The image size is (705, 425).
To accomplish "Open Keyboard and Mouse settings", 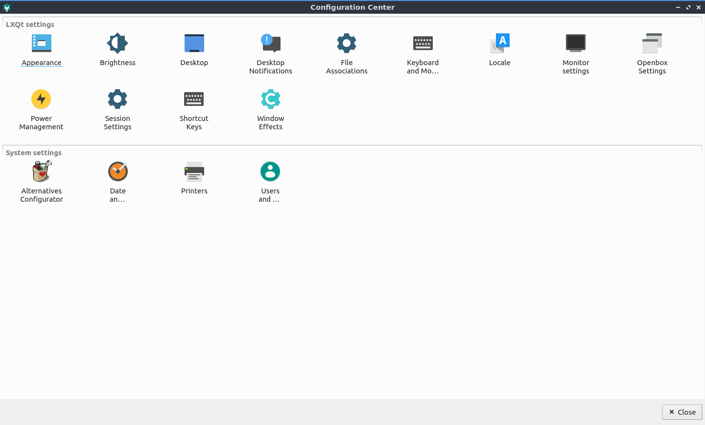I will pyautogui.click(x=423, y=44).
